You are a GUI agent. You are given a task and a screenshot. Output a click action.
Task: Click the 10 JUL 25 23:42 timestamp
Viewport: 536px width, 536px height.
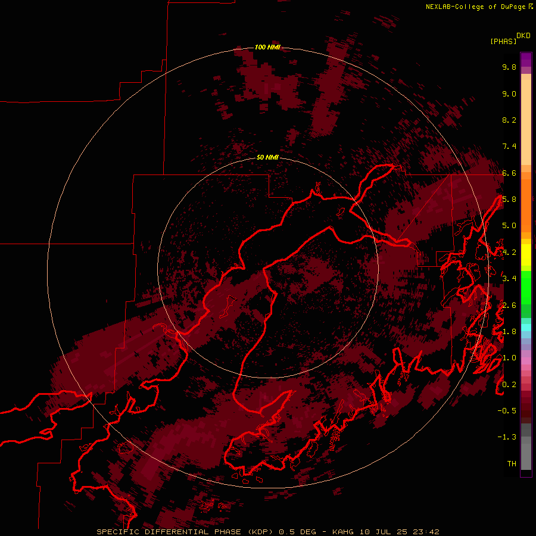(399, 532)
